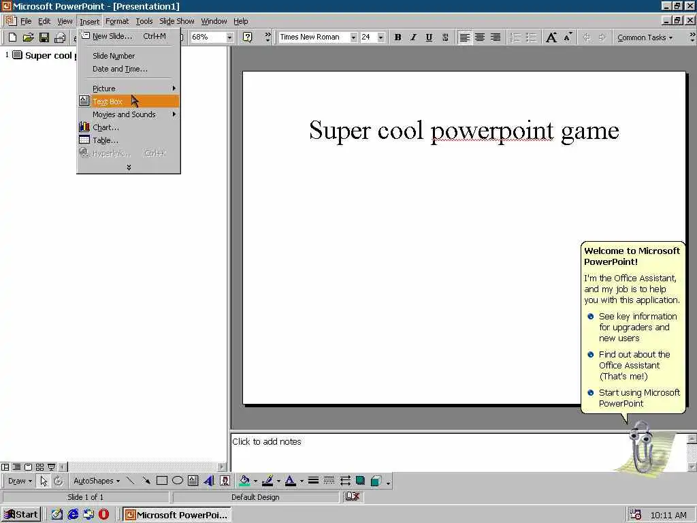Viewport: 697px width, 523px height.
Task: Open the Times New Roman font dropdown
Action: point(353,37)
